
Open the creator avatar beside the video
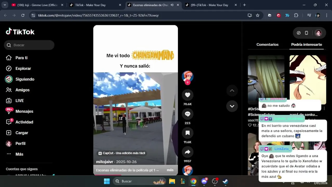(188, 76)
